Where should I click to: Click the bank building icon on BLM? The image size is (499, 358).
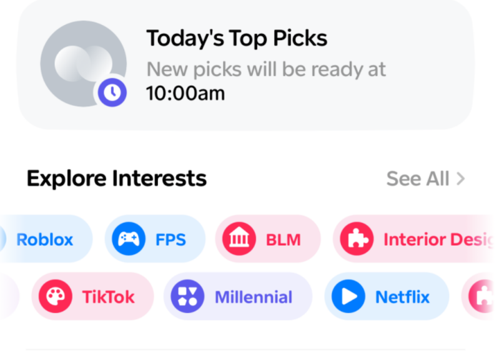click(x=237, y=239)
